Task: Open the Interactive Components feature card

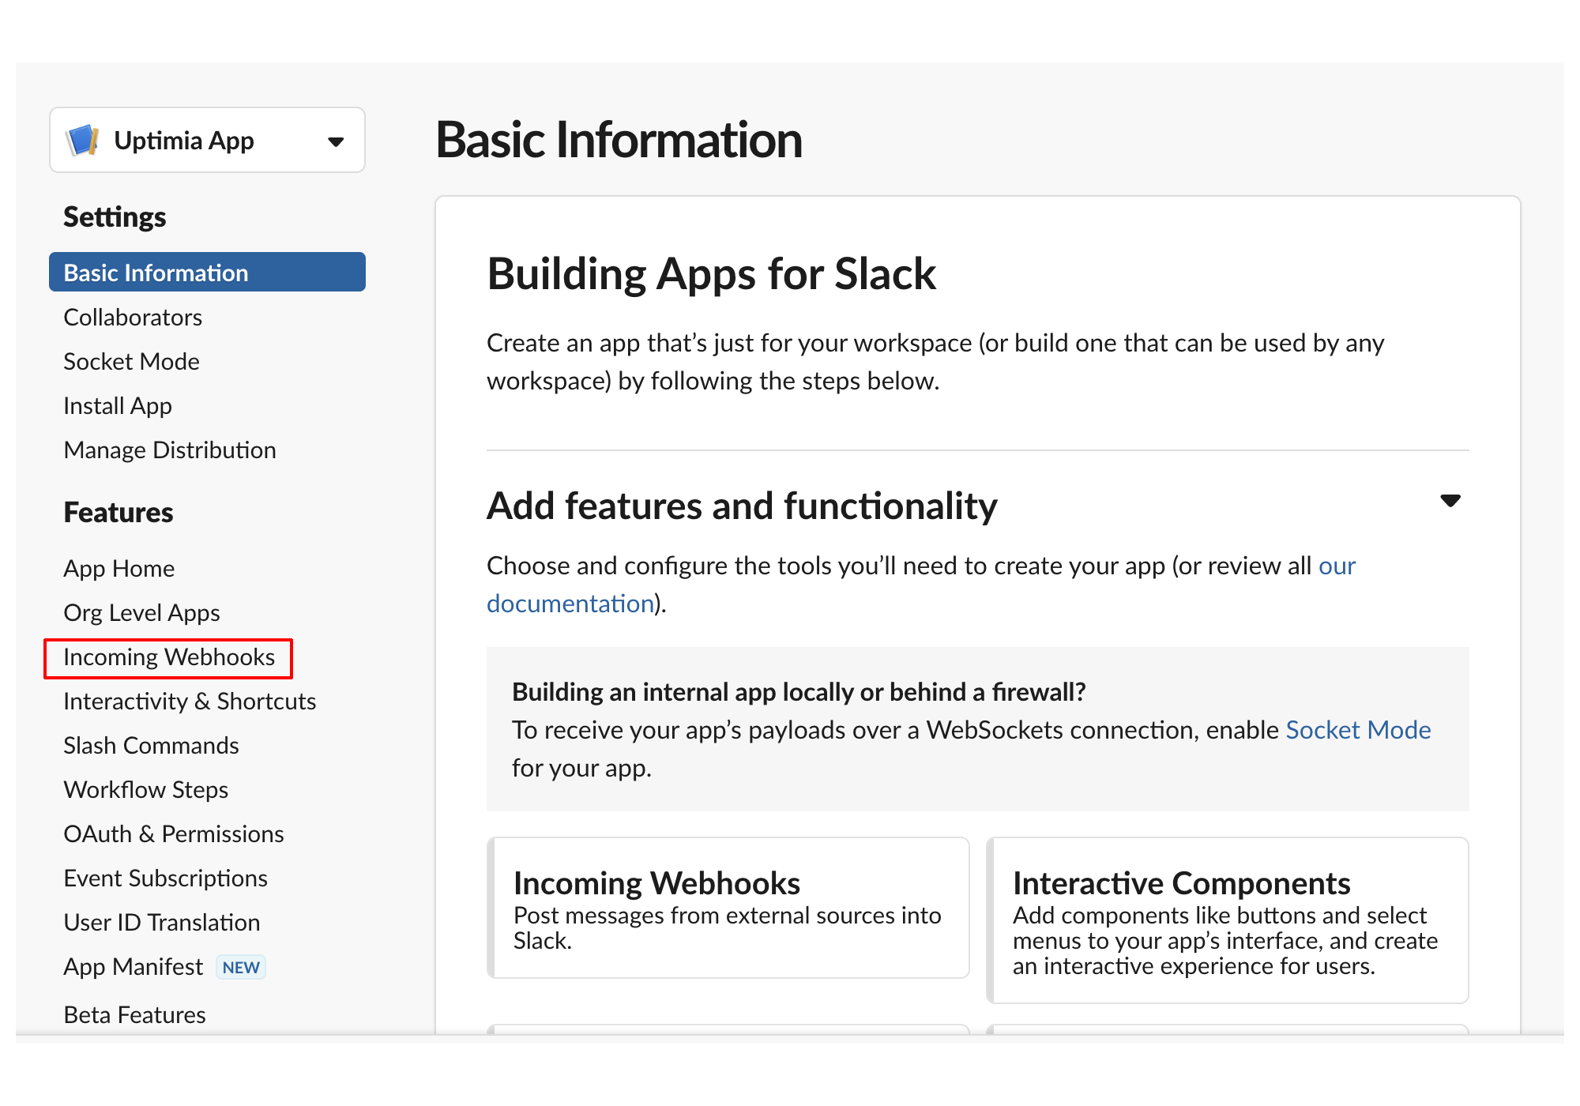Action: pyautogui.click(x=1228, y=920)
